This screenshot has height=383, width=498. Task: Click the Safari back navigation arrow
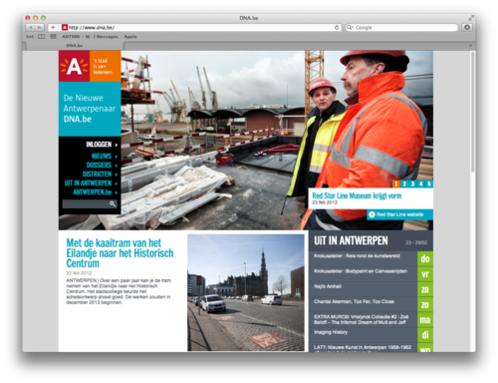coord(31,27)
